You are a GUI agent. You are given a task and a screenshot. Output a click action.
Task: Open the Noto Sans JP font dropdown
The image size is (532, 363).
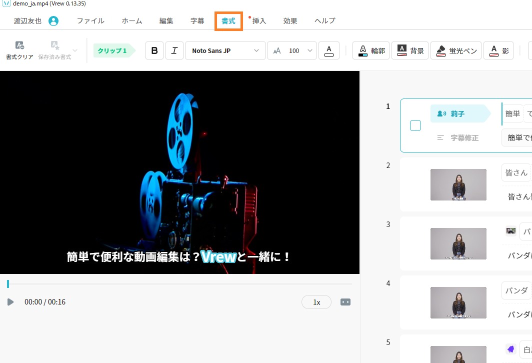pyautogui.click(x=225, y=50)
